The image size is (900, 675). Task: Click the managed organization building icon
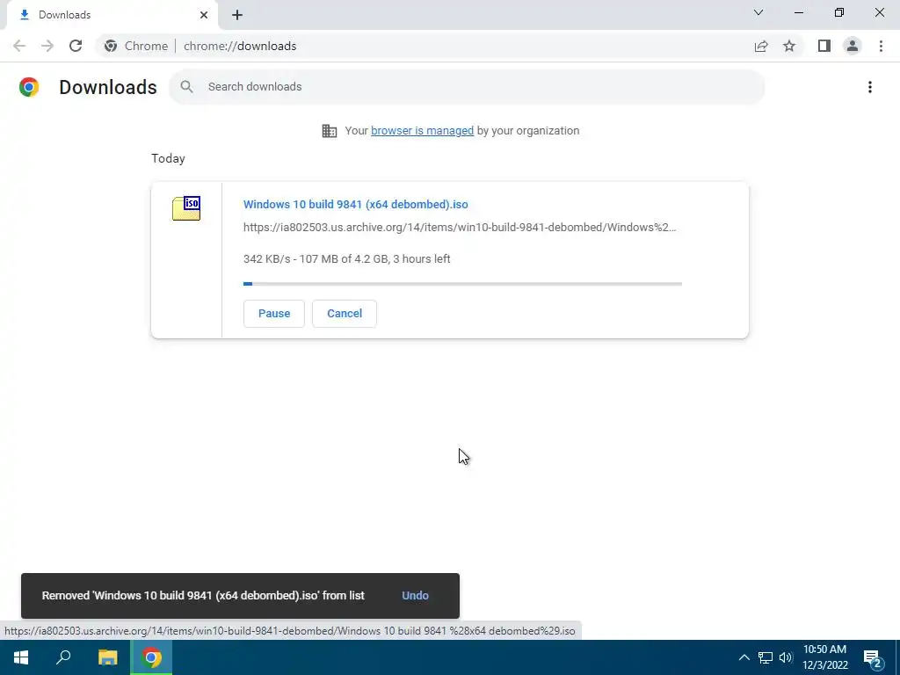[x=330, y=131]
